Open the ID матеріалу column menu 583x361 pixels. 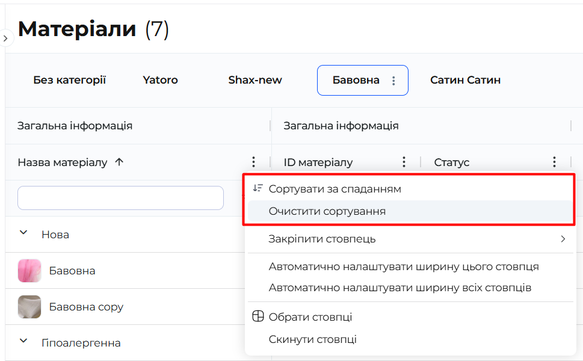404,162
